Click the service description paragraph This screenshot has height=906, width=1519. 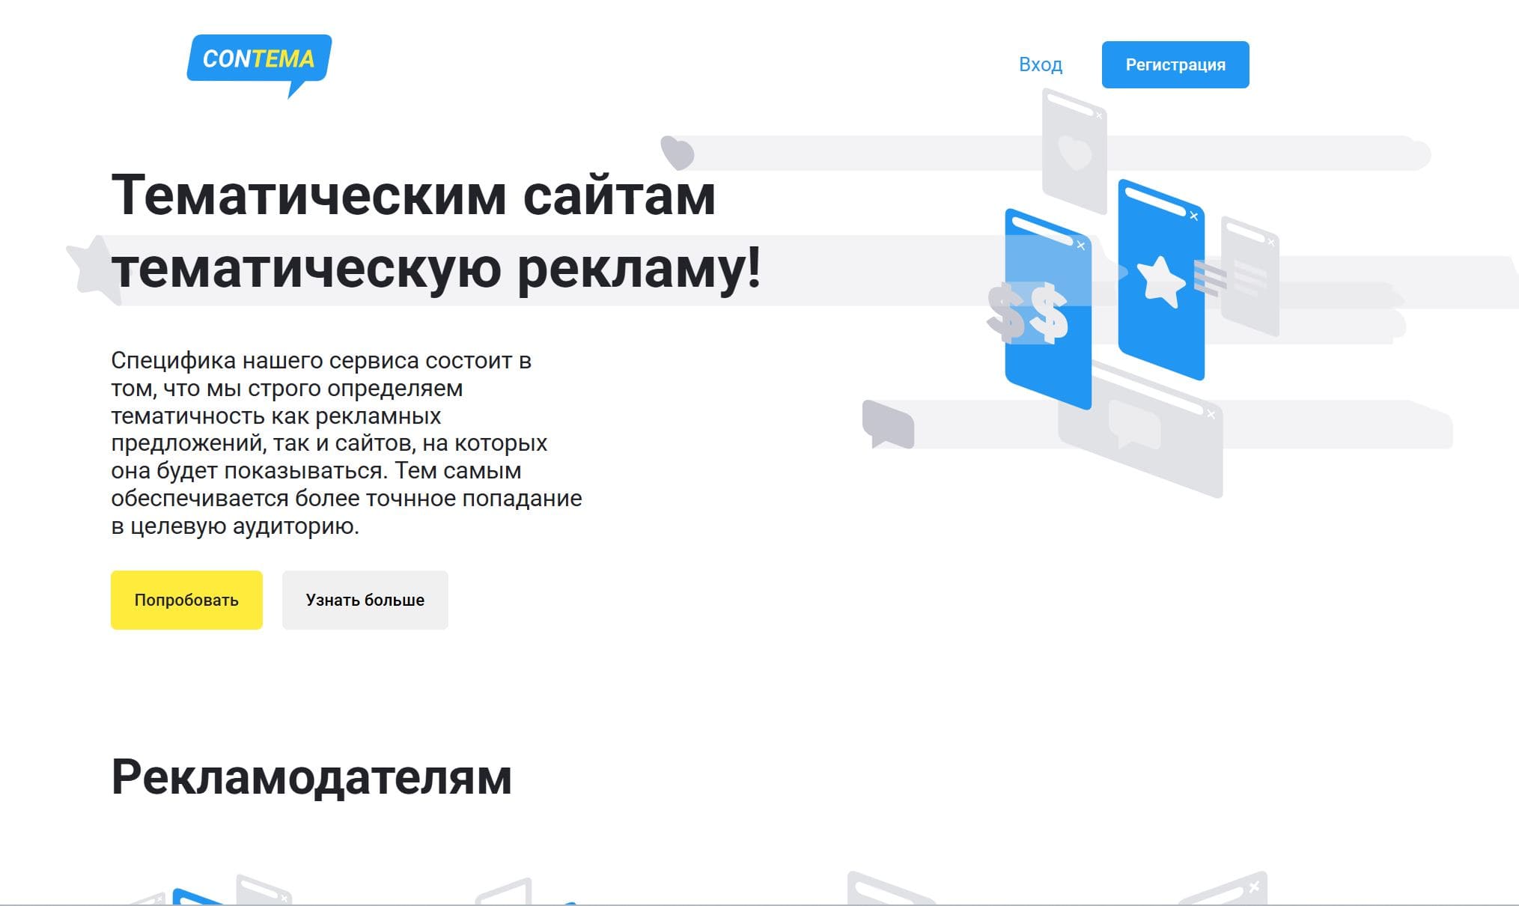346,443
